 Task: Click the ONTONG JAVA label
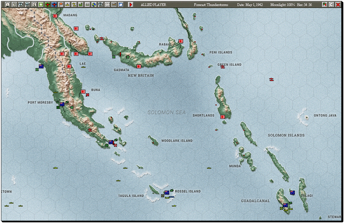325,115
